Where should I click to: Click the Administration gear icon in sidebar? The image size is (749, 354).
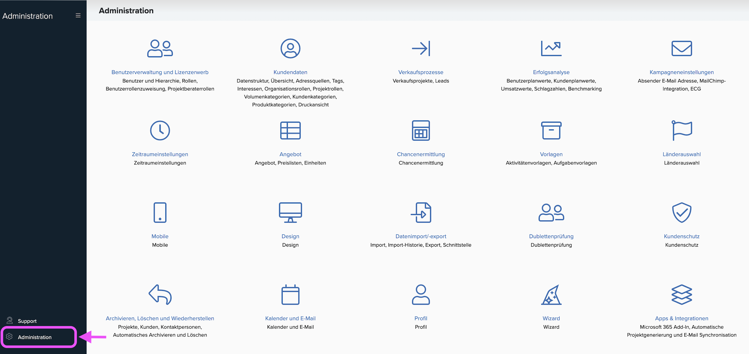pyautogui.click(x=9, y=337)
